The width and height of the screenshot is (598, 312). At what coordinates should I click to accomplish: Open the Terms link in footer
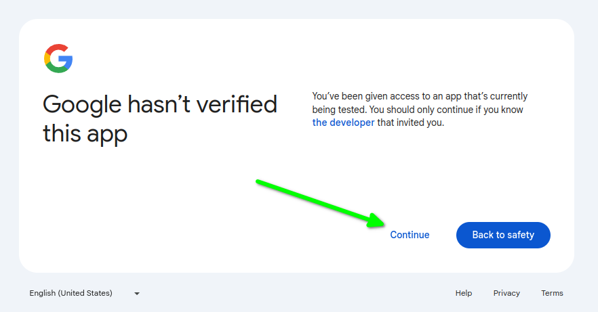[x=552, y=293]
